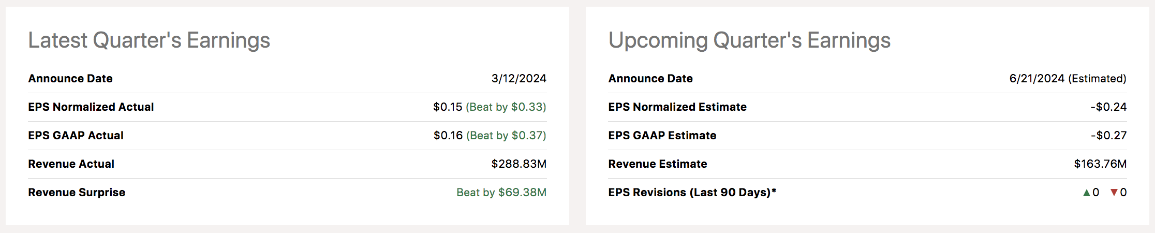The width and height of the screenshot is (1155, 233).
Task: Click the -$0.24 normalized EPS estimate
Action: (x=1108, y=107)
